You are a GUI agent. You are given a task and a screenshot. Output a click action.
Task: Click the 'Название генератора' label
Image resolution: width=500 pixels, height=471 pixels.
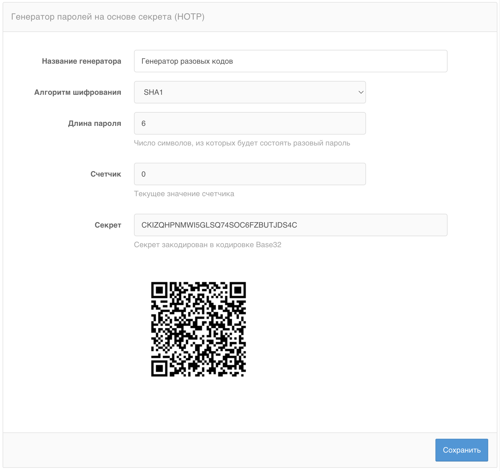tap(81, 61)
